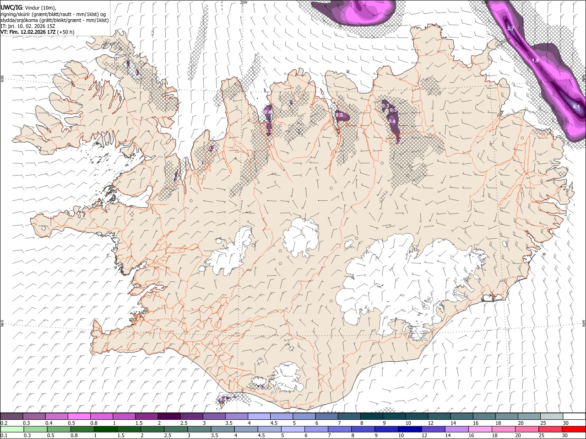
Task: Select the dark green lower swatch starting at 1
Action: point(106,429)
